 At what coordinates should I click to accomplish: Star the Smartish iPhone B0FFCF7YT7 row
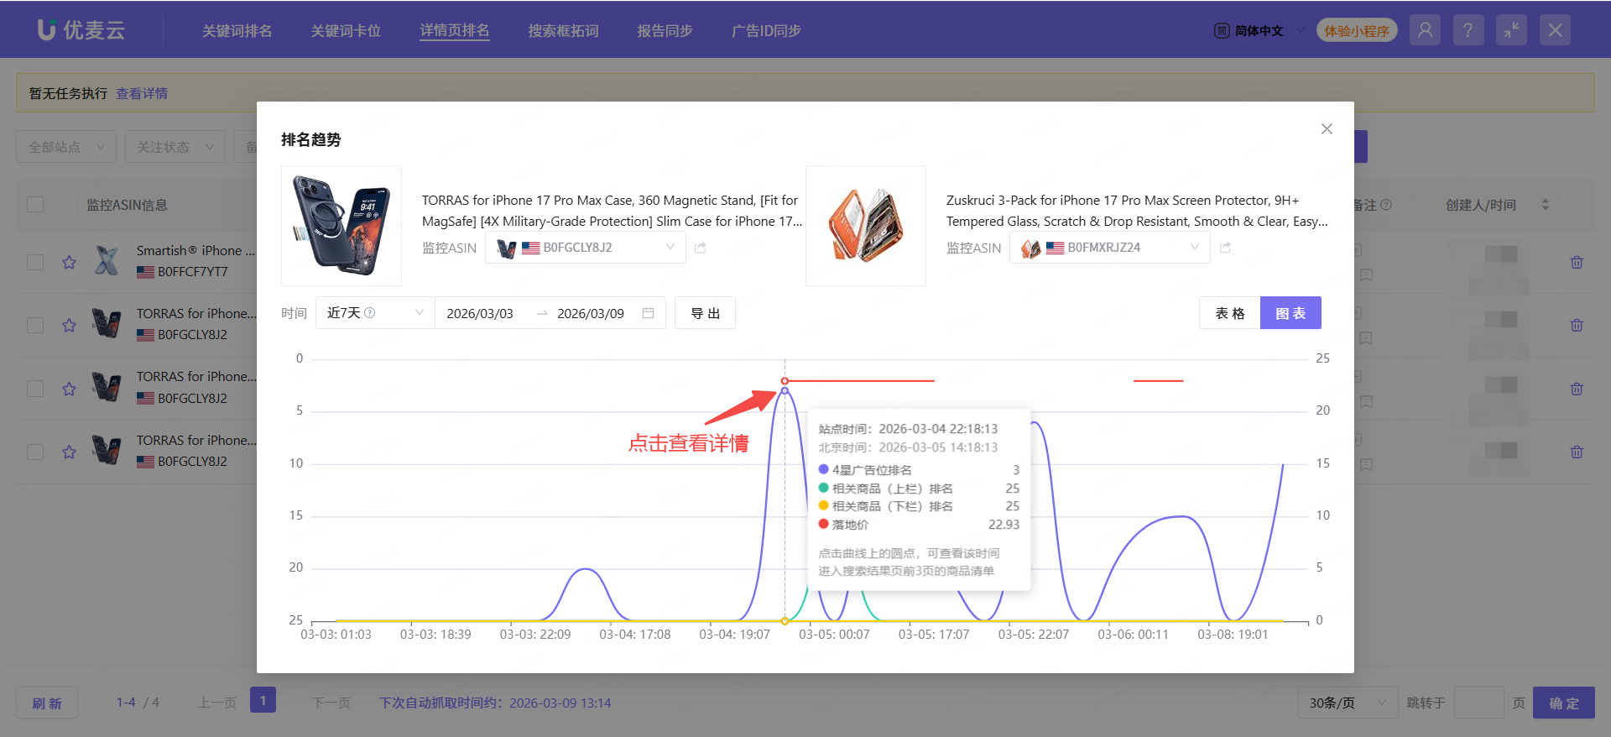69,262
